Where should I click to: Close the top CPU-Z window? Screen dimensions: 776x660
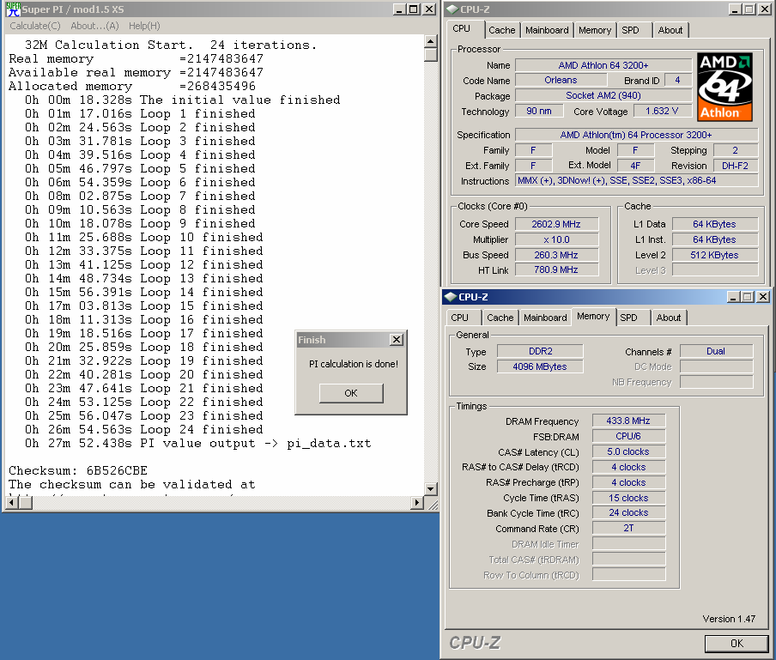pyautogui.click(x=765, y=9)
